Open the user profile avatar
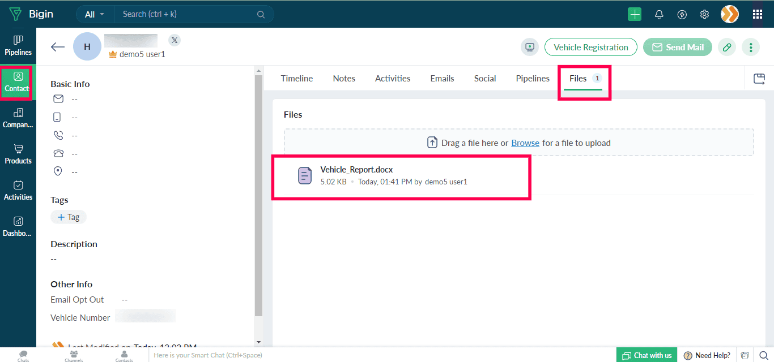774x362 pixels. tap(730, 14)
